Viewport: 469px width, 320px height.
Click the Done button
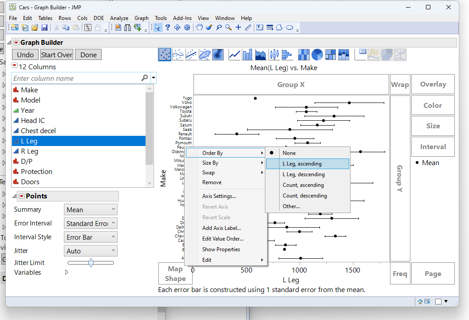88,55
